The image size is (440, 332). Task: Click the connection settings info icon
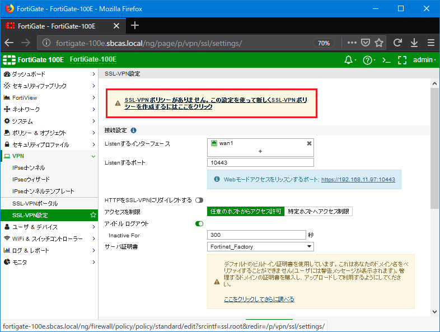coord(134,130)
